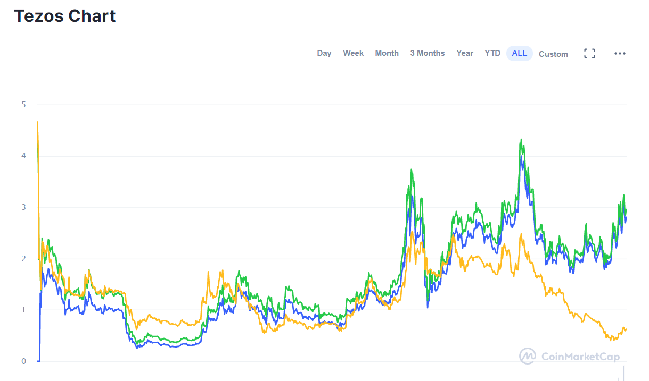This screenshot has height=381, width=649.
Task: Click the y-axis label 1
Action: point(23,310)
